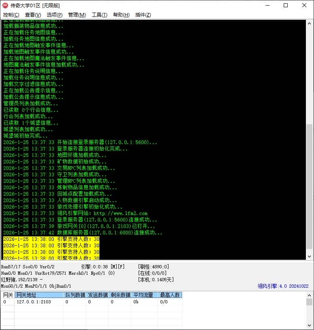The width and height of the screenshot is (314, 330).
Task: Maximize the 传奇大学01区 window
Action: point(286,6)
